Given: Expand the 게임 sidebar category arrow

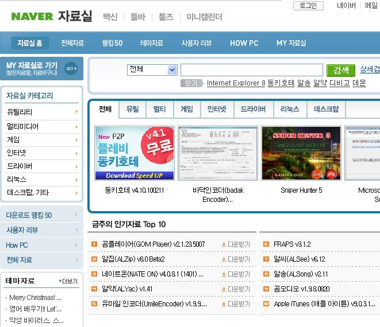Looking at the screenshot, I should 76,140.
